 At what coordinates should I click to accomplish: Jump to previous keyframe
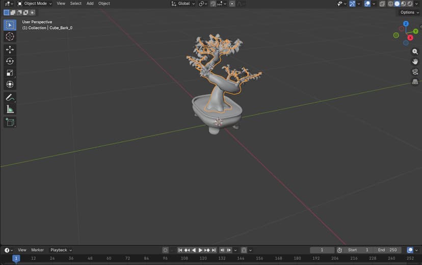pos(187,250)
